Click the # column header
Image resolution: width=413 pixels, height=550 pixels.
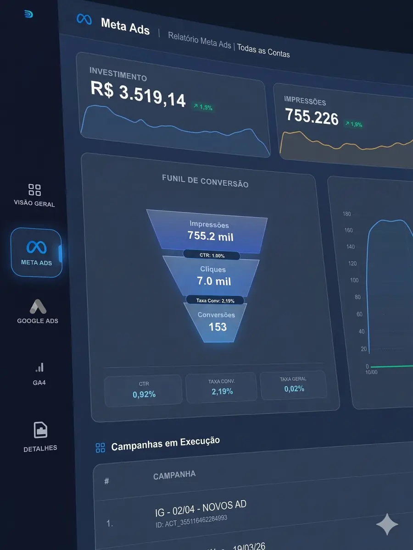pos(106,482)
